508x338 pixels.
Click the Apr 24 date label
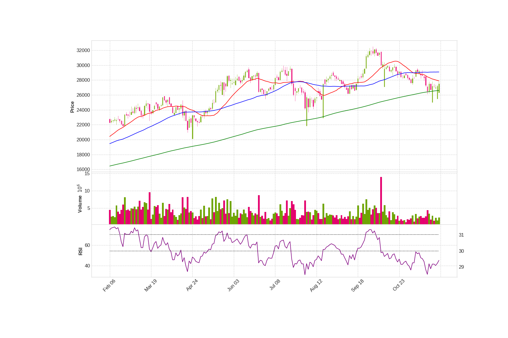(192, 285)
